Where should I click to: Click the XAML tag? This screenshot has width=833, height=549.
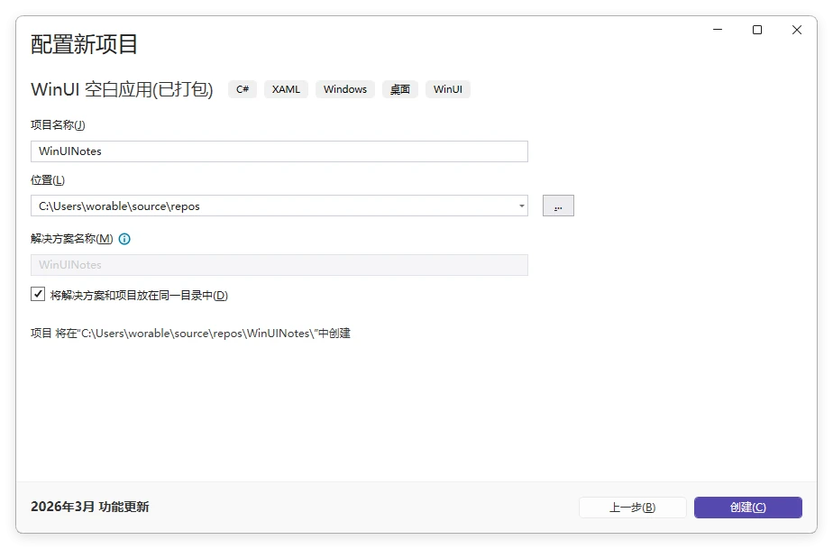click(286, 89)
